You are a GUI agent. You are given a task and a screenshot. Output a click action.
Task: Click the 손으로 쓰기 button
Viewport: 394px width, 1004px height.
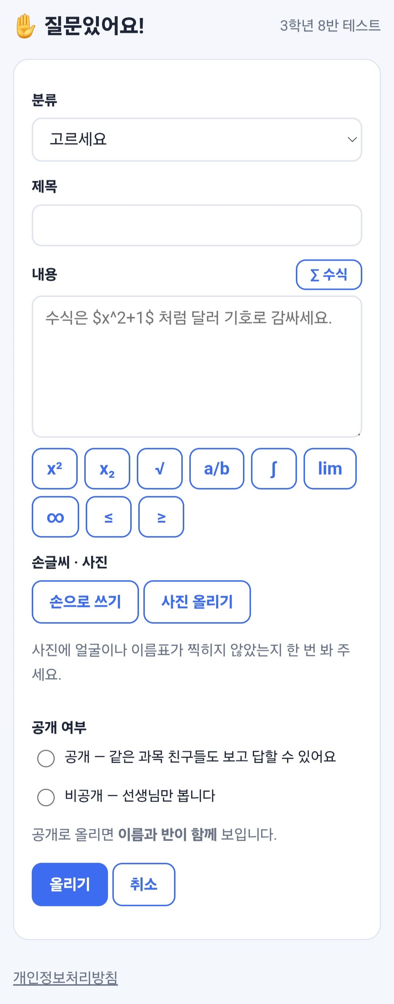[x=85, y=602]
